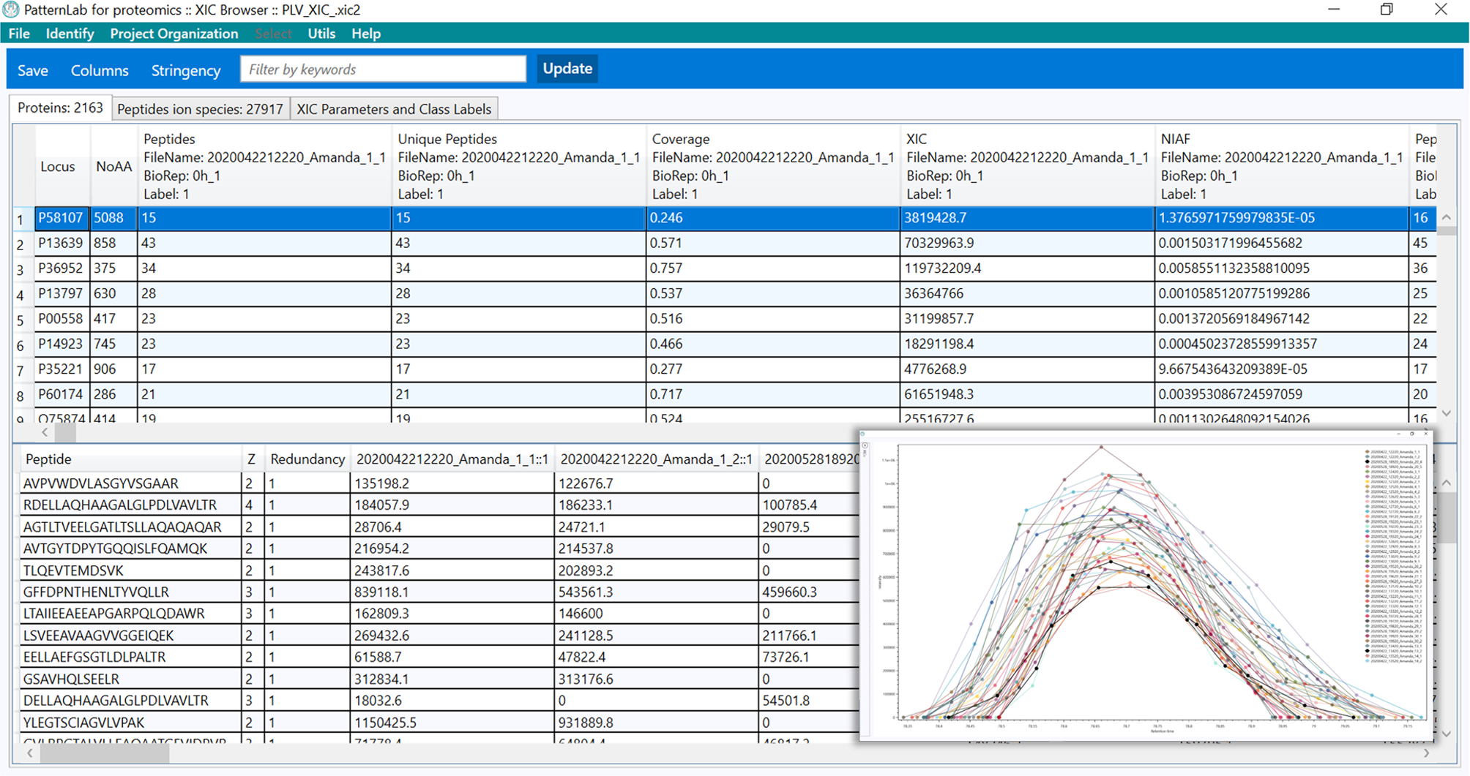
Task: Open the Columns option
Action: click(x=100, y=70)
